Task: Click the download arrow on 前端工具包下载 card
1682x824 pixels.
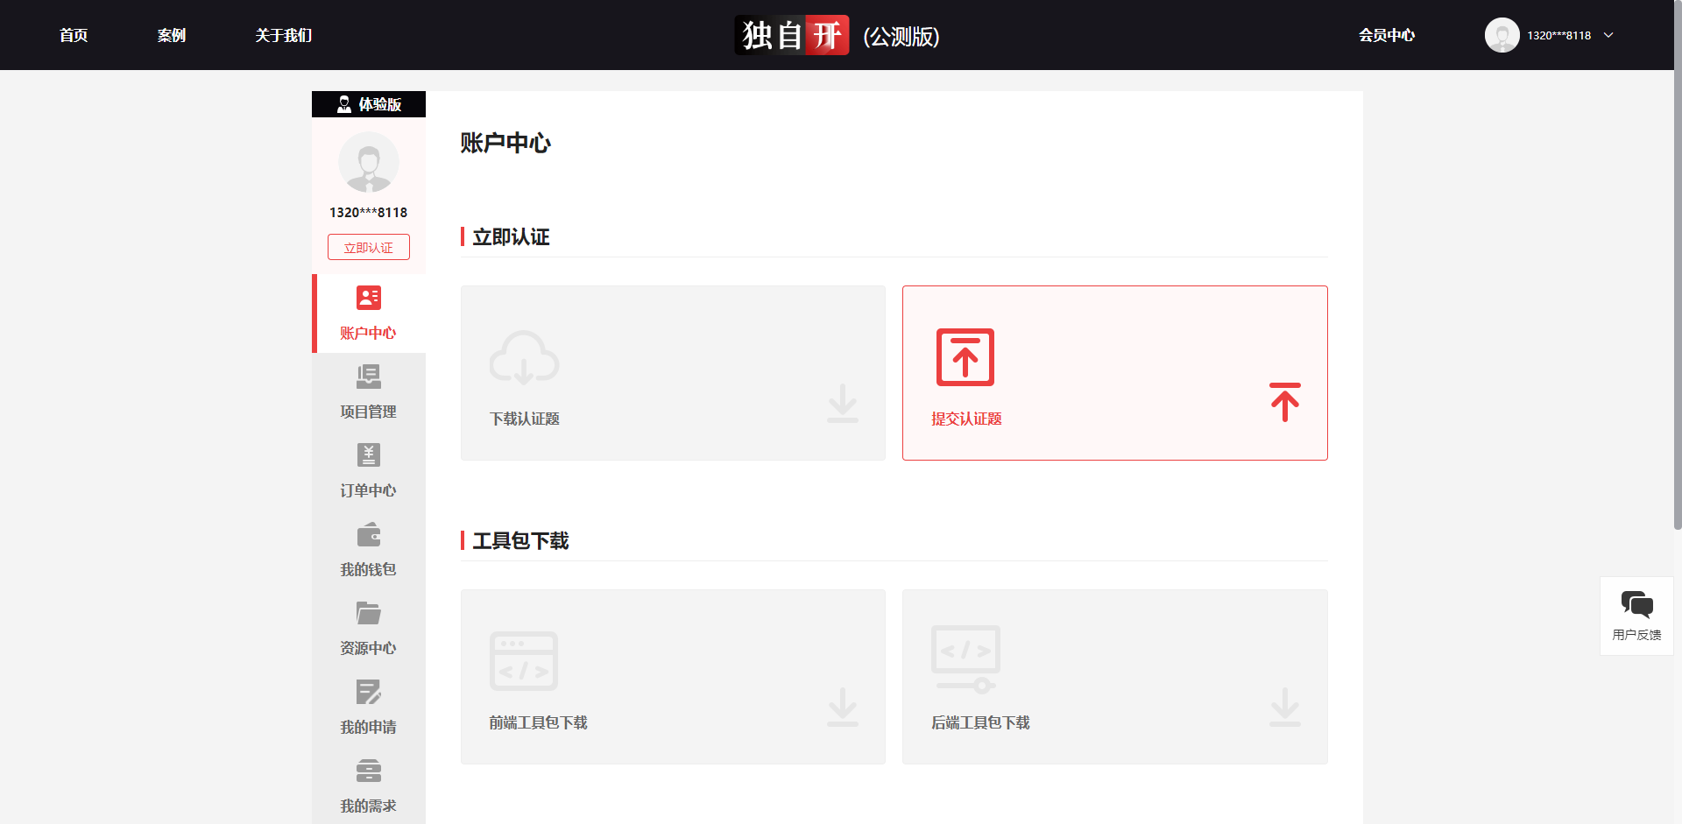Action: pyautogui.click(x=843, y=707)
